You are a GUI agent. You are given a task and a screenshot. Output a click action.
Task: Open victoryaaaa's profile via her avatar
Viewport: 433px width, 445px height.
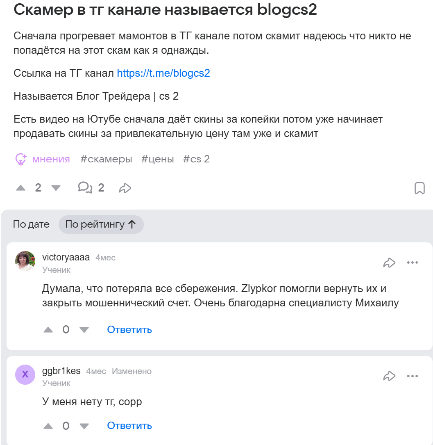point(25,261)
